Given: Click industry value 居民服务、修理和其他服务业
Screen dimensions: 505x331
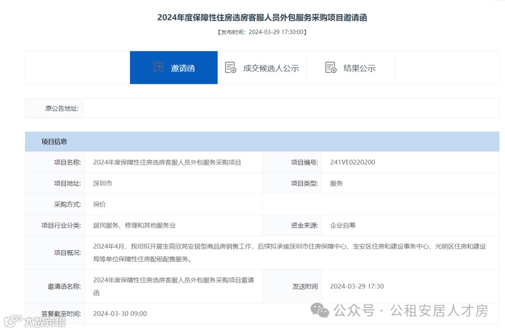Looking at the screenshot, I should click(134, 225).
